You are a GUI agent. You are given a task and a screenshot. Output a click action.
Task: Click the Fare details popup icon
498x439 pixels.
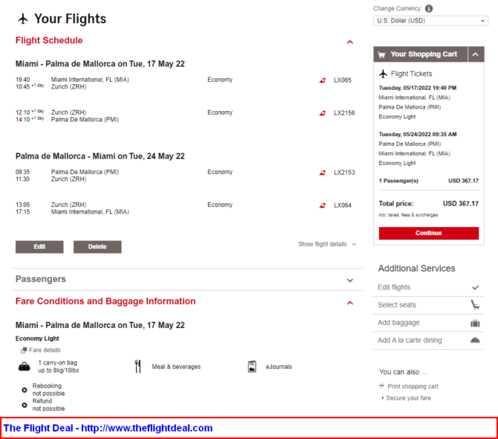[24, 350]
